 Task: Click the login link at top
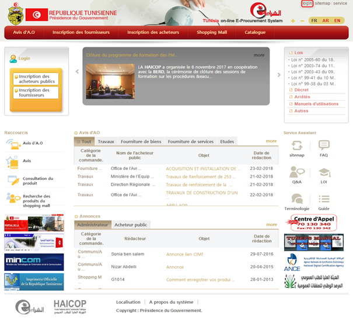(x=307, y=4)
